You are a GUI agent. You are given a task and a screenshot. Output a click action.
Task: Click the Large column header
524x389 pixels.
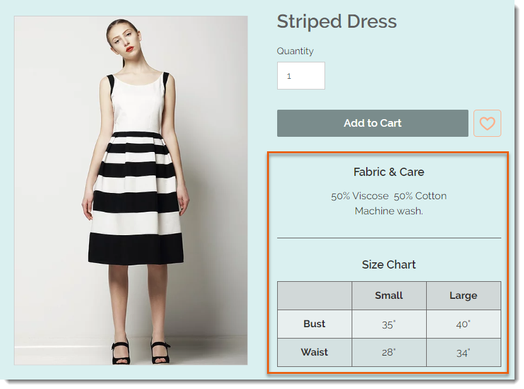[463, 296]
